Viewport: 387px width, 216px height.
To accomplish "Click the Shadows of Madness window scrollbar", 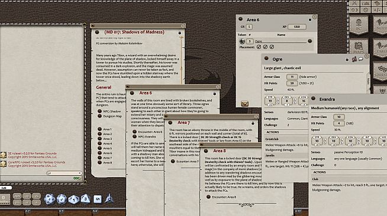I will [x=182, y=60].
